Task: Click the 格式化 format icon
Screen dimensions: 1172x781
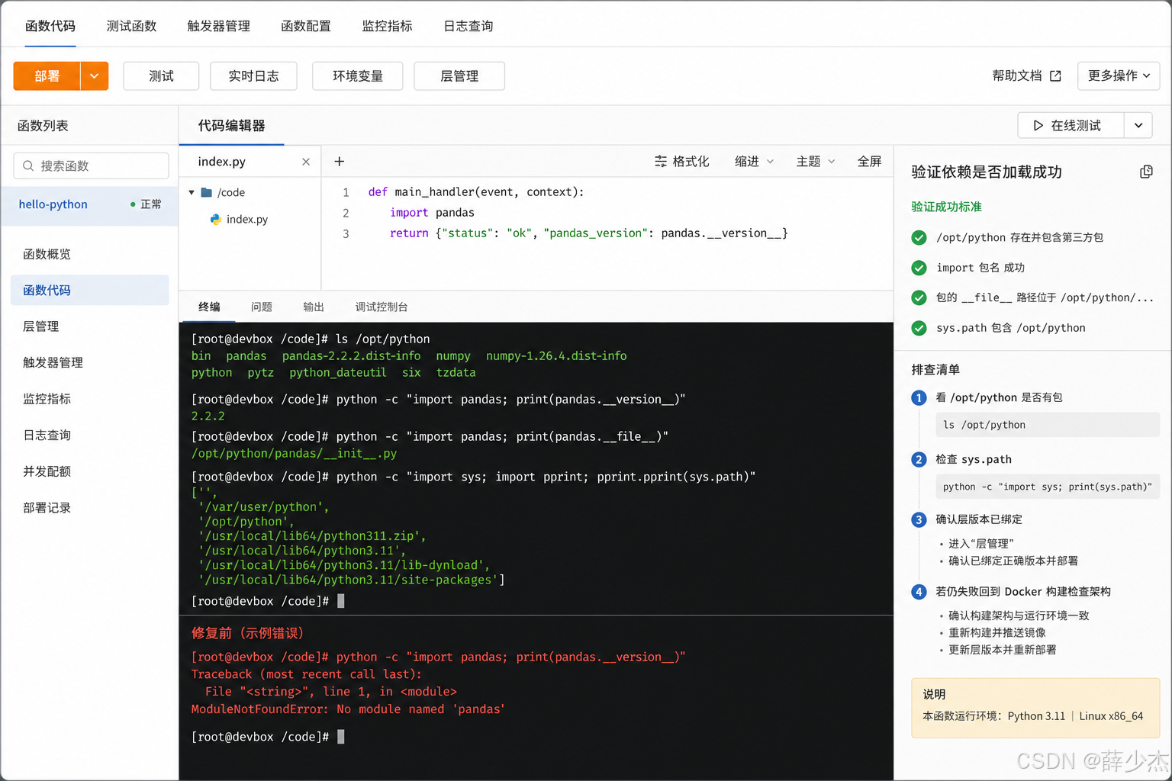Action: click(x=661, y=161)
